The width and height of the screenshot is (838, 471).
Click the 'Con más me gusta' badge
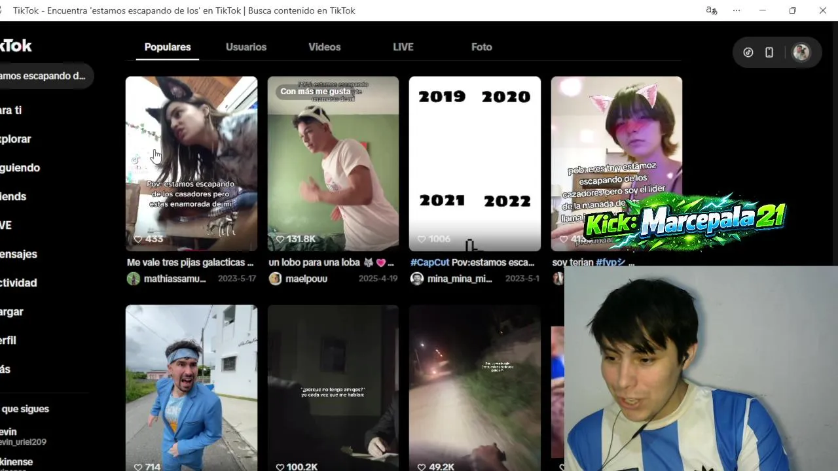click(x=316, y=92)
